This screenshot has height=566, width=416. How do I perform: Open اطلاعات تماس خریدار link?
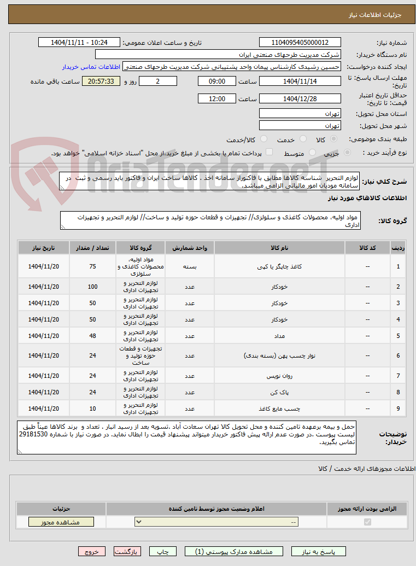[x=91, y=67]
